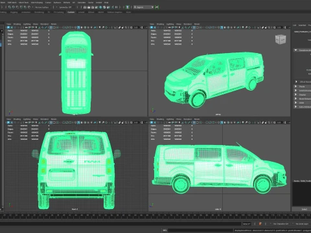The width and height of the screenshot is (311, 233).
Task: Enable use default material in perspective panel
Action: pos(225,28)
